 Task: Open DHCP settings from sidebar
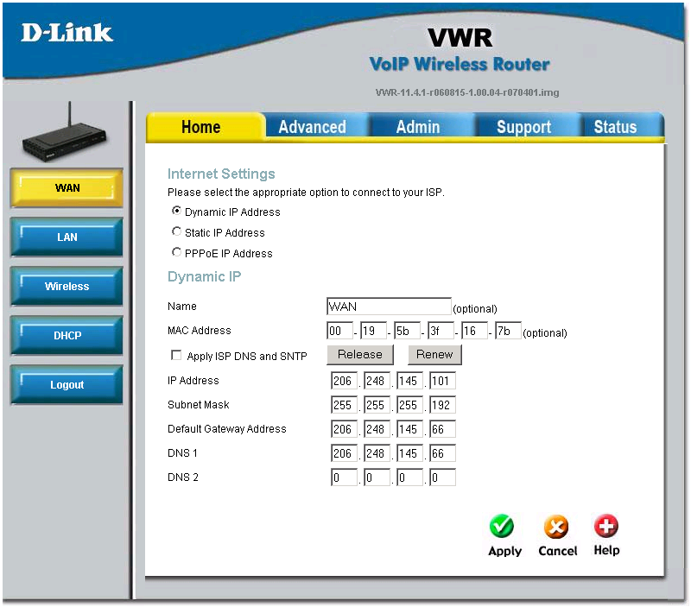point(67,336)
